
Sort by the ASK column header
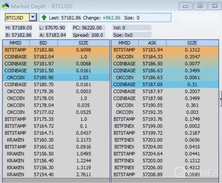(x=152, y=43)
